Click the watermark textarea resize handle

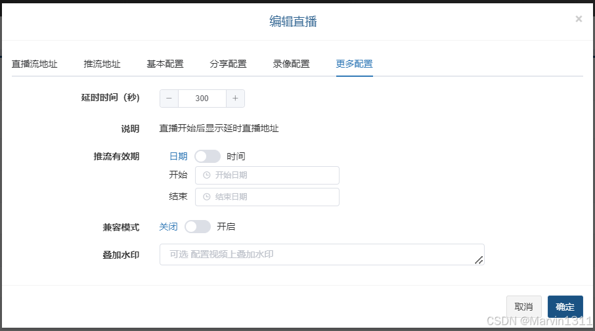point(479,260)
